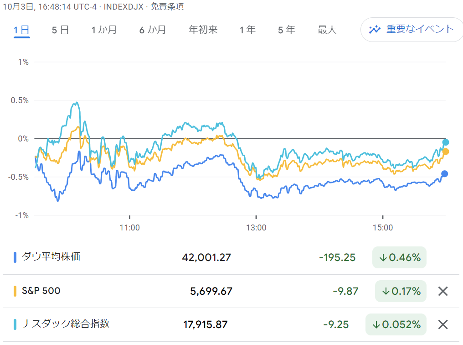463x345 pixels.
Task: Click the blue endpoint dot on chart
Action: click(444, 174)
